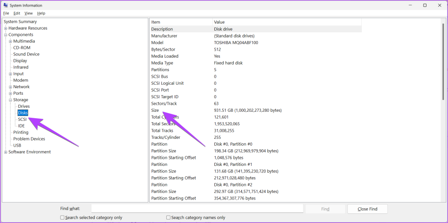Maximize the System Information window
Image resolution: width=448 pixels, height=223 pixels.
coord(424,5)
